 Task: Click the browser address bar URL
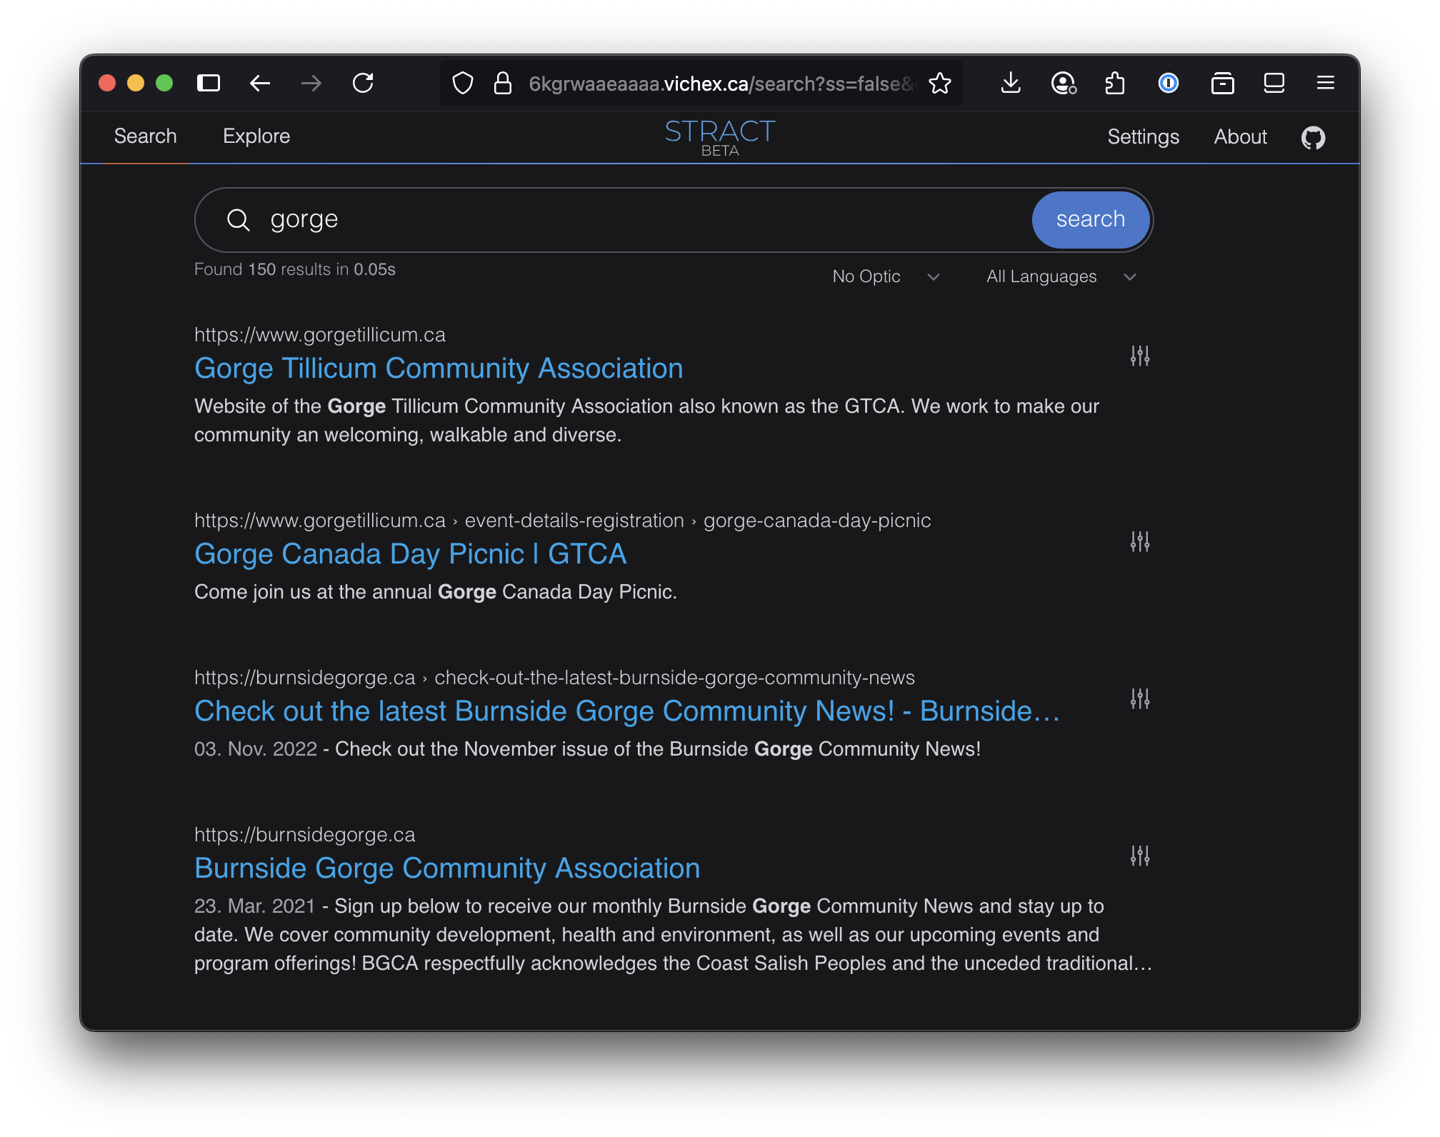[x=721, y=84]
